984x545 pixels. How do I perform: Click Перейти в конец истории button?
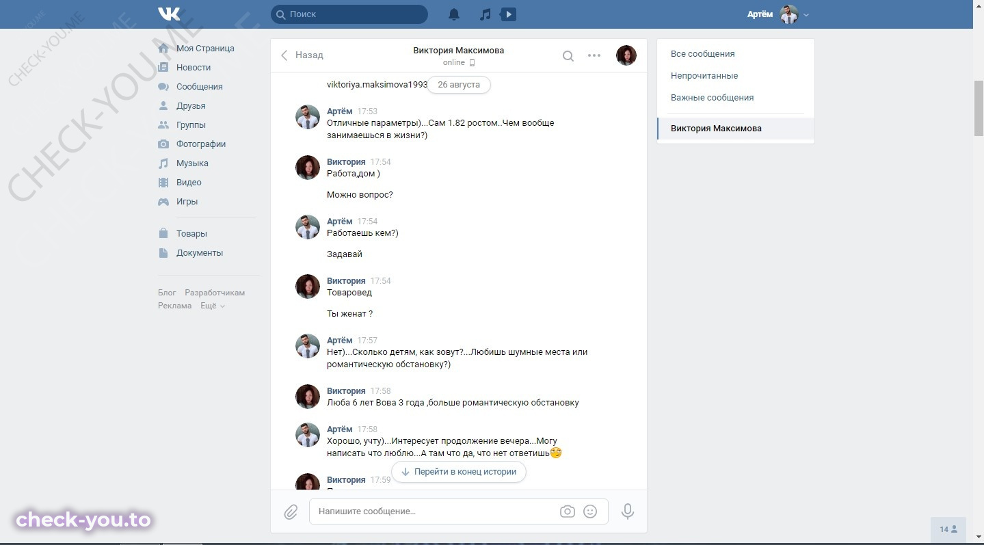click(459, 472)
